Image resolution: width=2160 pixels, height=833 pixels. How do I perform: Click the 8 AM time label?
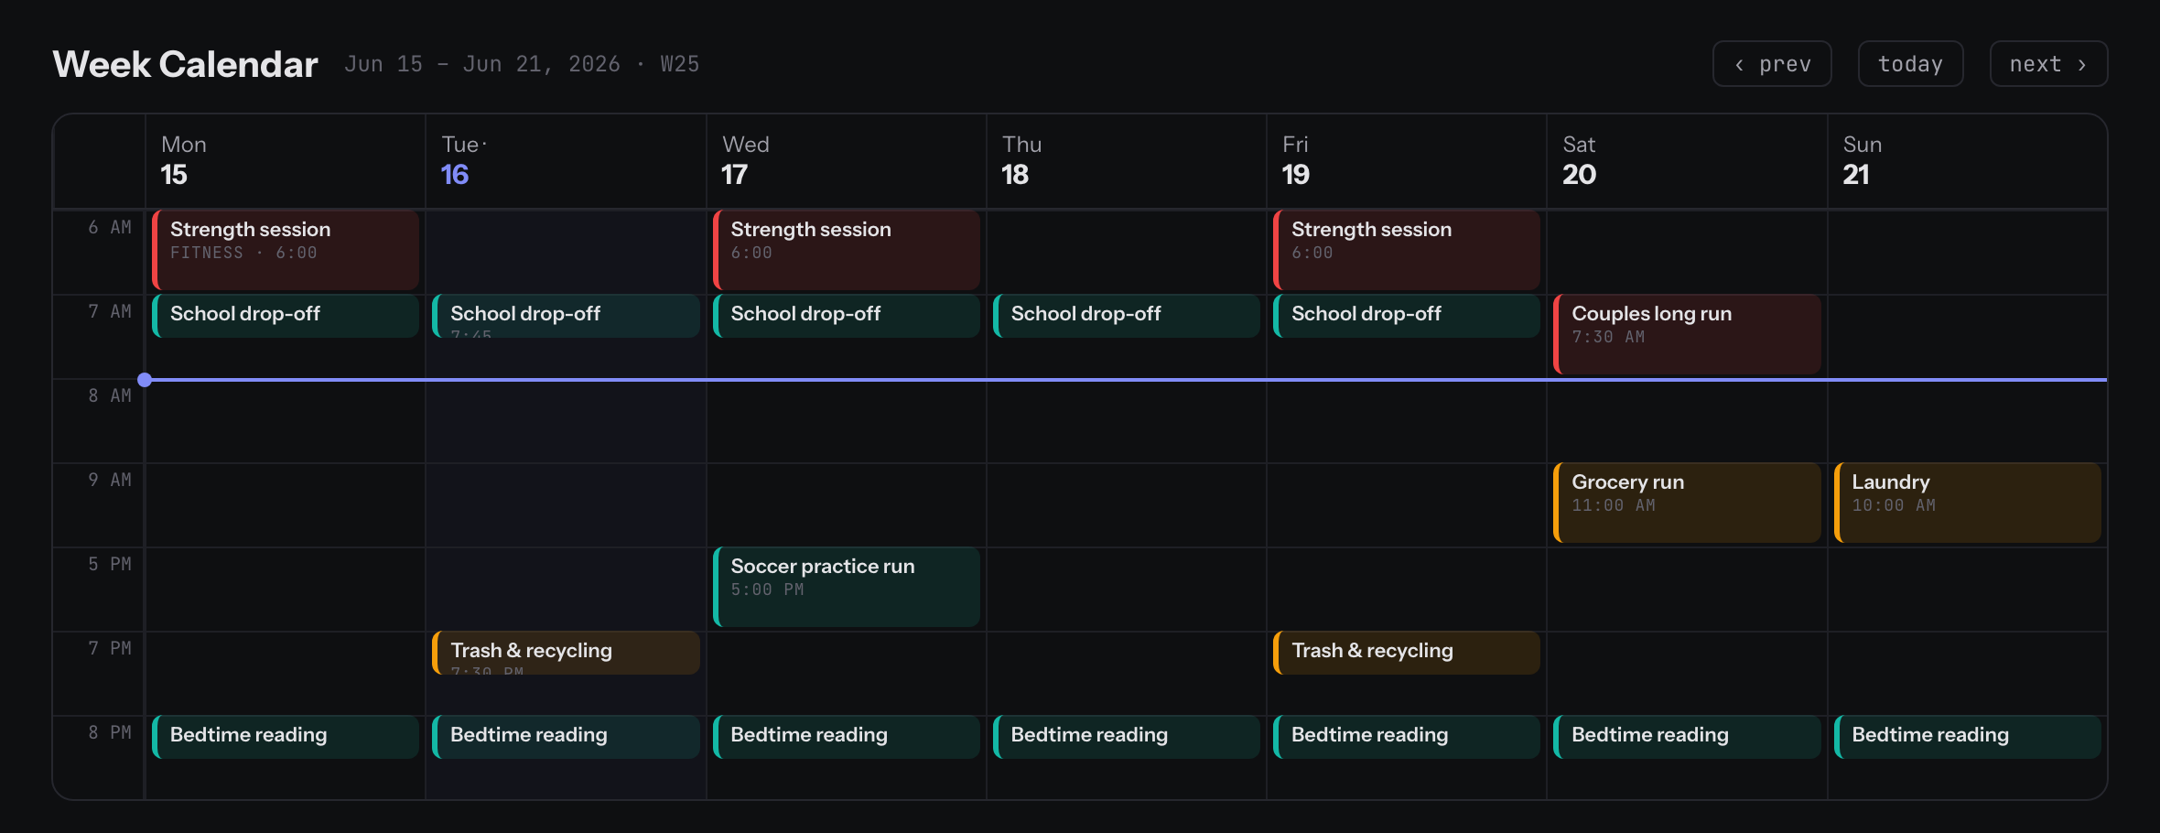(x=110, y=395)
